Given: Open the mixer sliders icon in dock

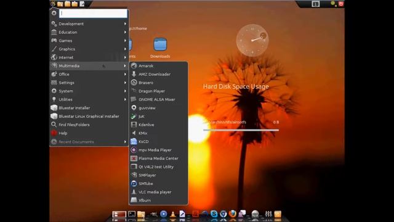Looking at the screenshot, I should (268, 214).
